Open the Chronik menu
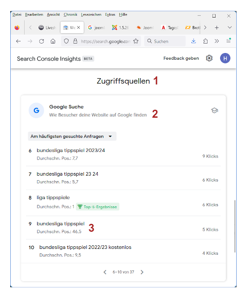The image size is (251, 297). point(70,14)
